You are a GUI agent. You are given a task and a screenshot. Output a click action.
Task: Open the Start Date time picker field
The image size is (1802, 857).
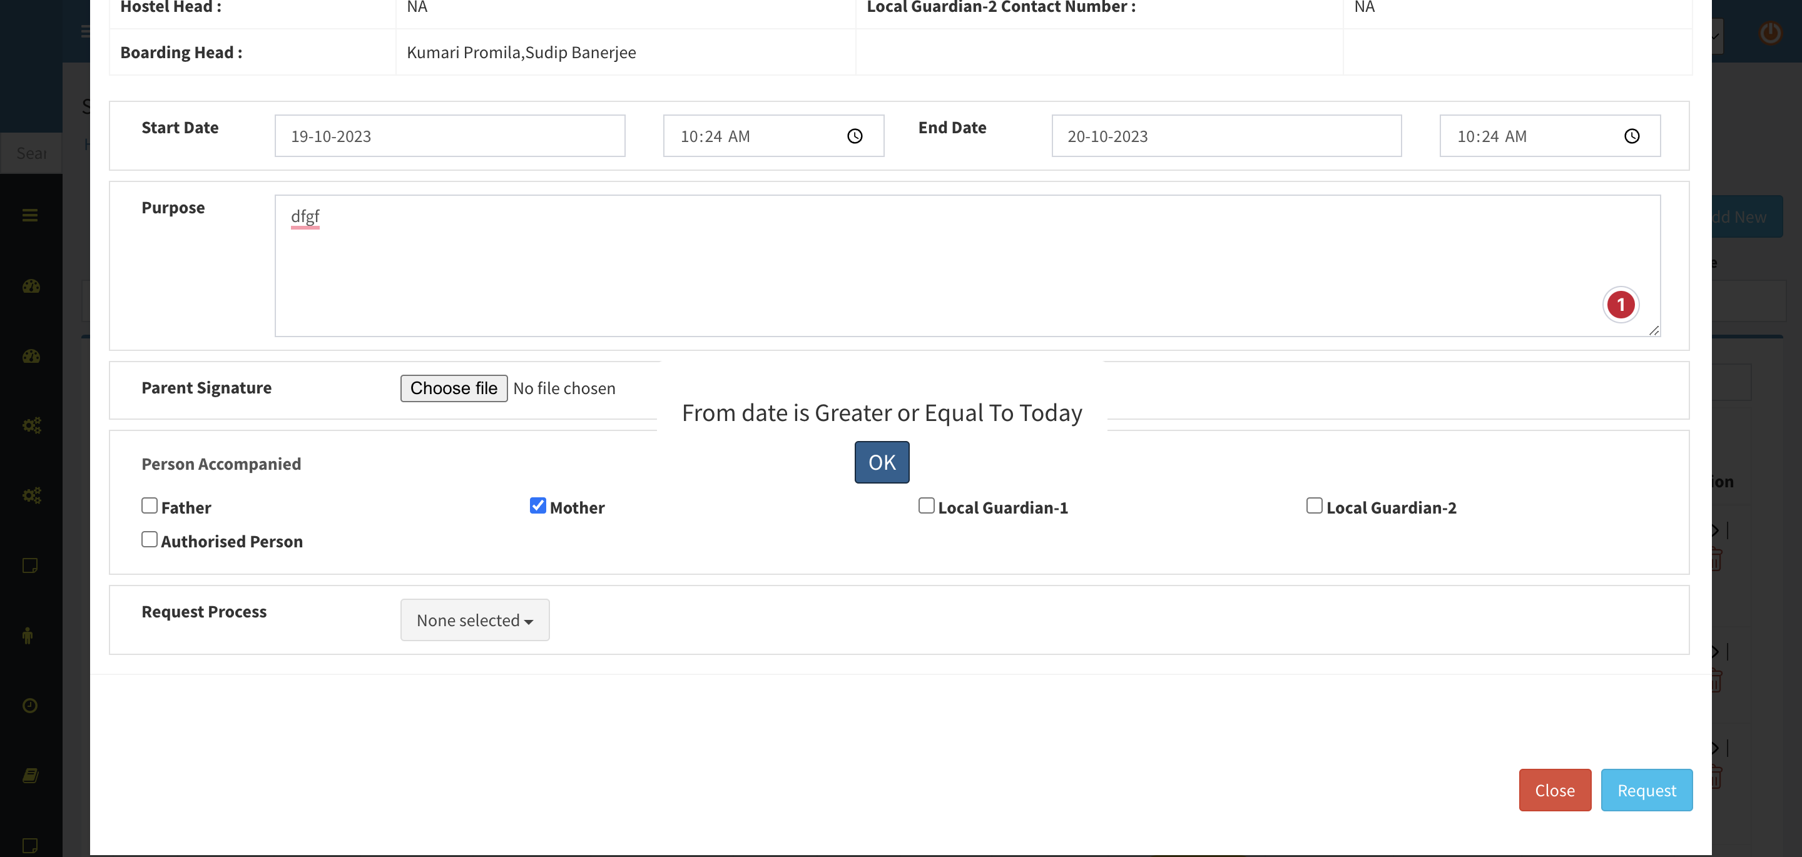pyautogui.click(x=755, y=136)
